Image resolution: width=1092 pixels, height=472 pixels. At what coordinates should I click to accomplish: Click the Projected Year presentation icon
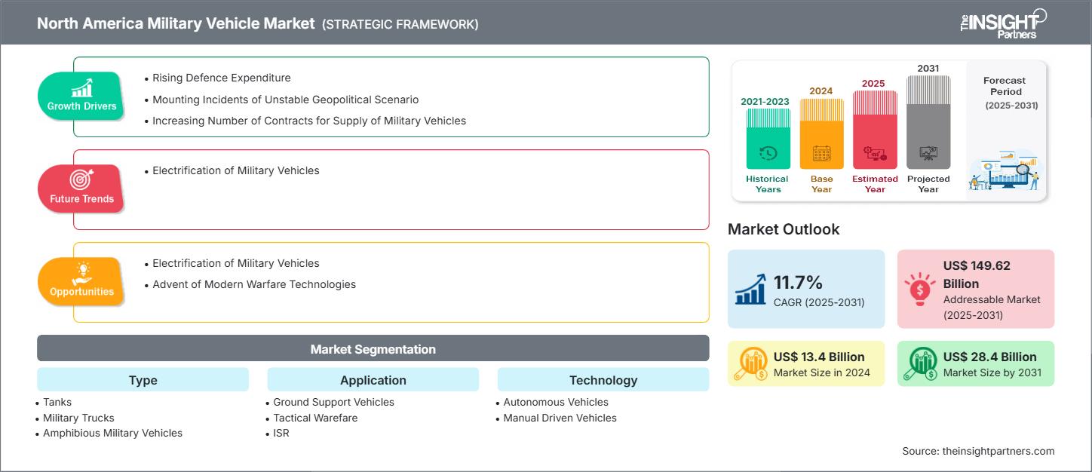click(x=928, y=154)
